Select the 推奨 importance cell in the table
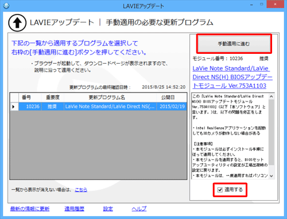This screenshot has height=219, width=287. (x=52, y=107)
